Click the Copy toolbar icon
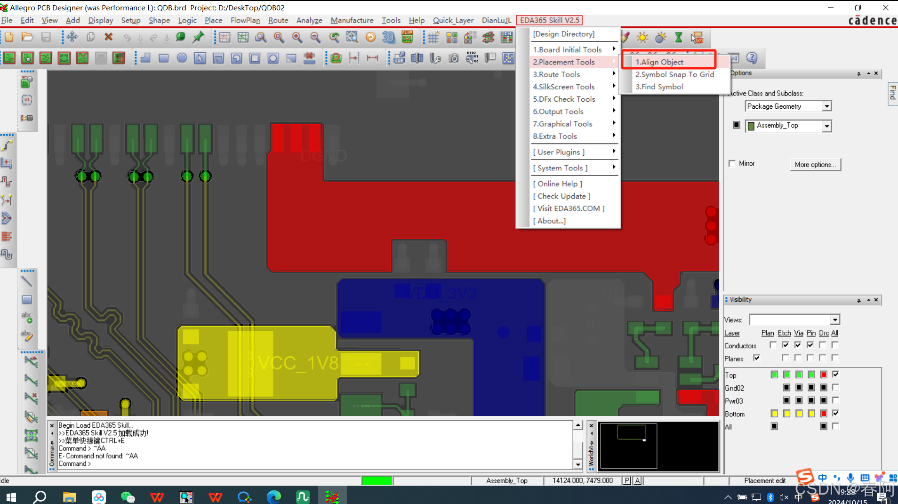The image size is (898, 504). (x=90, y=37)
